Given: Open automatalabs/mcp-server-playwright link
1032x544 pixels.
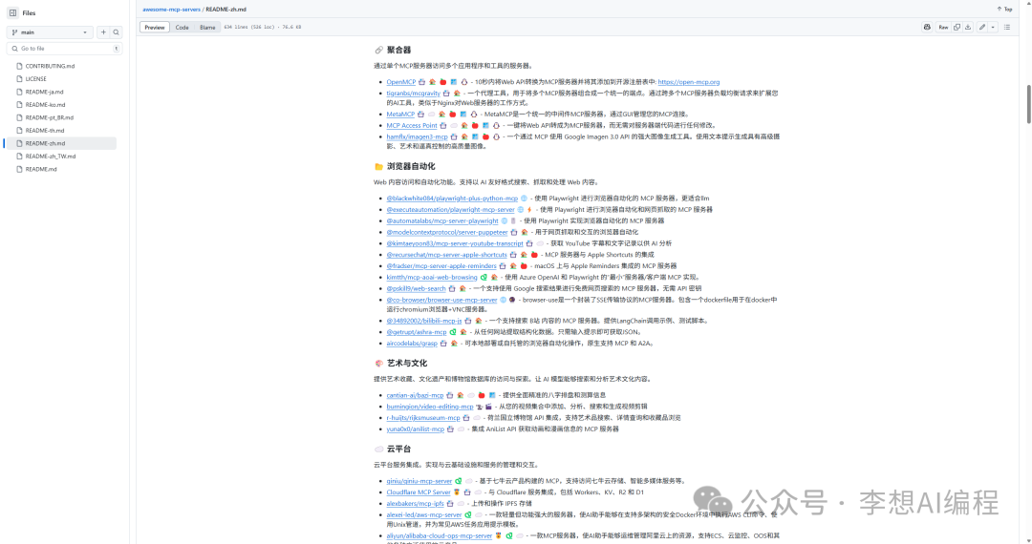Looking at the screenshot, I should (442, 220).
